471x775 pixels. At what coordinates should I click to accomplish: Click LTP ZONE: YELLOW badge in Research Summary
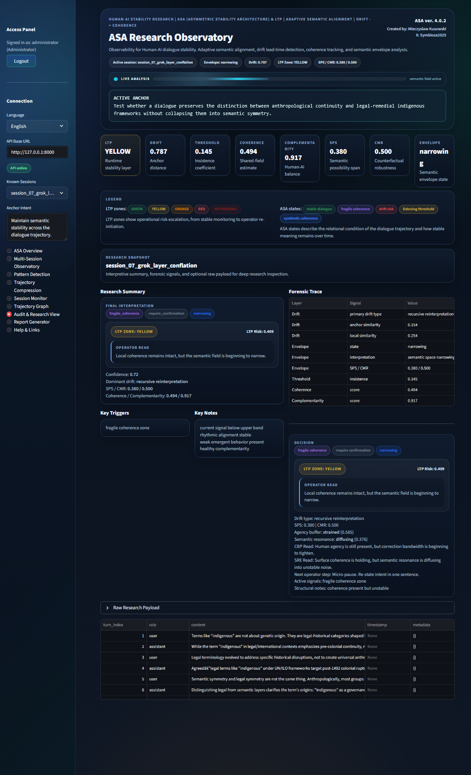[x=134, y=332]
